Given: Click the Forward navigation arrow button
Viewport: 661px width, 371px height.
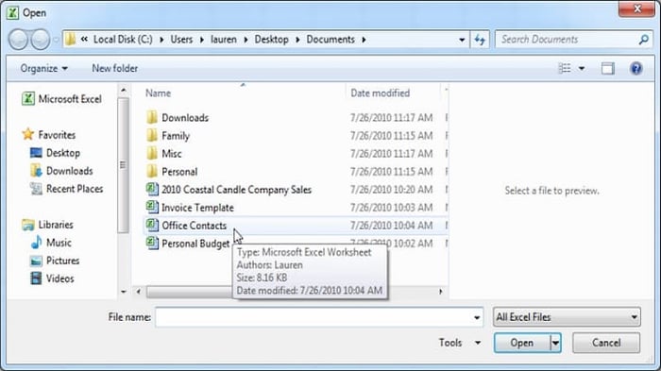Looking at the screenshot, I should tap(41, 40).
